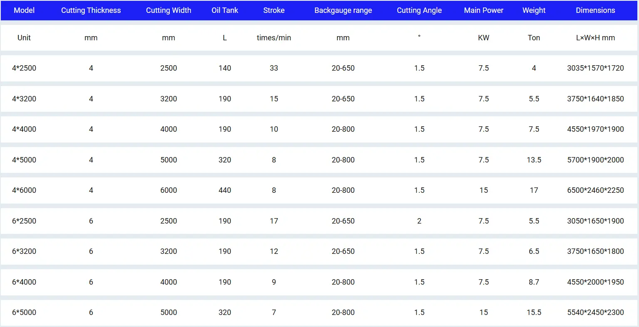Select the Main Power header cell

tap(483, 10)
